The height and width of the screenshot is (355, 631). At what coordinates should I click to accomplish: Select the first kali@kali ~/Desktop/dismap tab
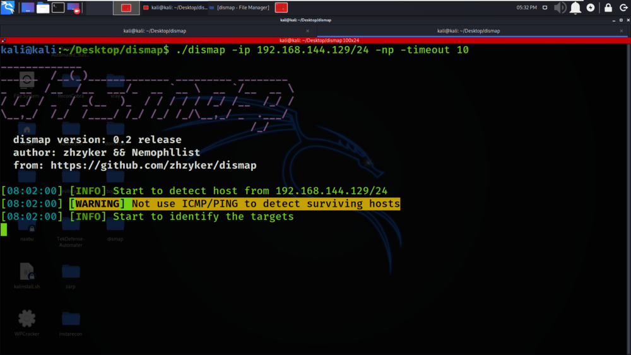[155, 31]
